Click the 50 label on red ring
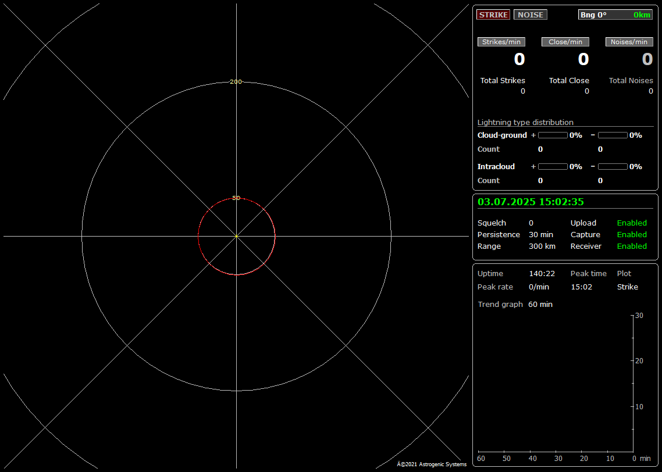Screen dimensions: 662x472 [x=236, y=198]
